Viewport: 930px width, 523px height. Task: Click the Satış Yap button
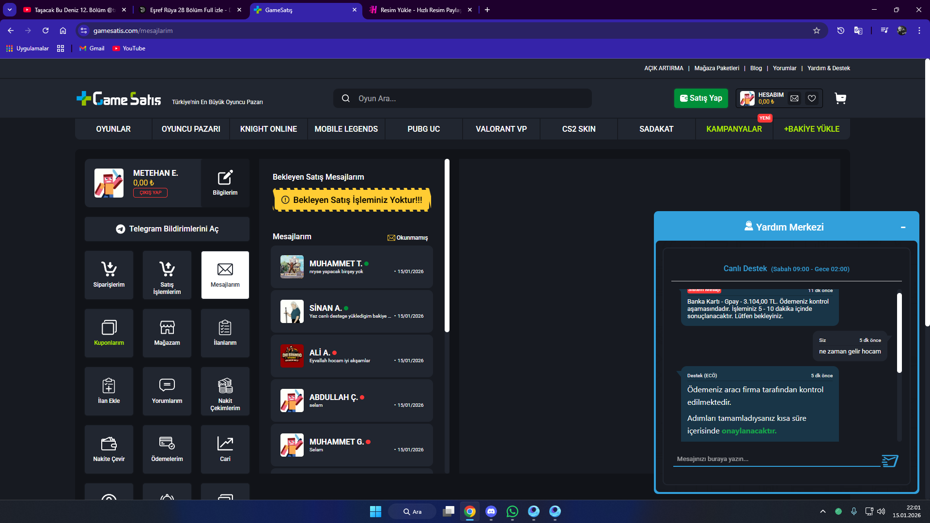pos(701,98)
